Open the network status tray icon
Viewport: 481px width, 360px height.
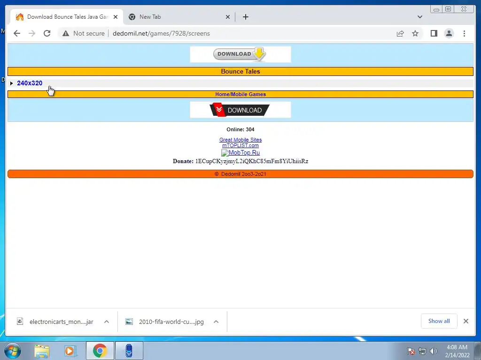click(x=422, y=351)
